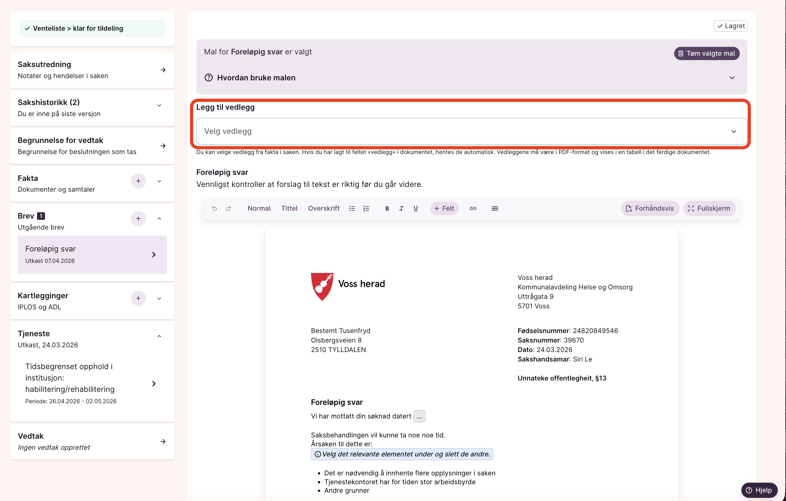The height and width of the screenshot is (501, 786).
Task: Click the redo icon in editor toolbar
Action: (229, 208)
